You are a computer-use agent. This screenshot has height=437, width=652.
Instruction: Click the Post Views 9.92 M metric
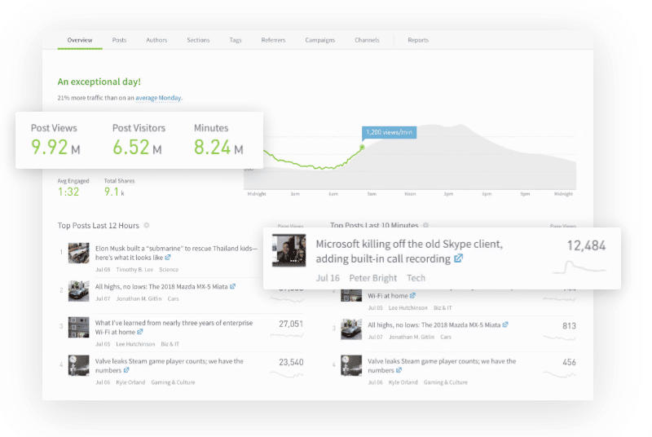(x=55, y=139)
